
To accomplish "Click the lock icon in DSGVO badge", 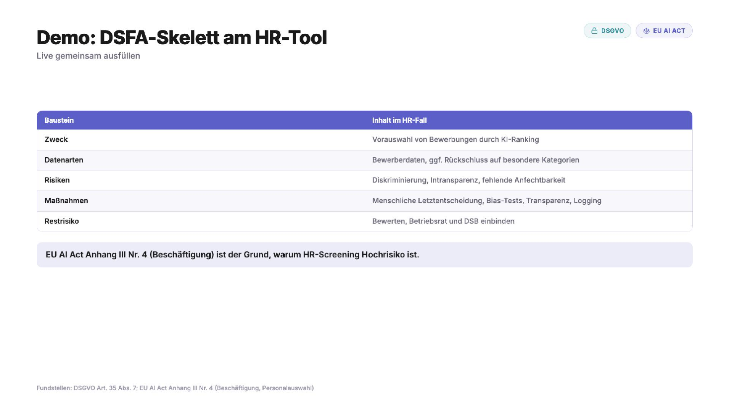I will 594,31.
